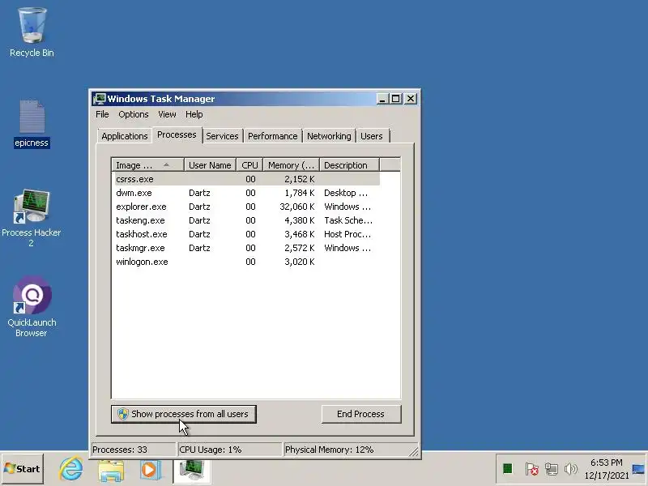This screenshot has width=648, height=486.
Task: Click the Host Proc... description cell
Action: pyautogui.click(x=347, y=234)
